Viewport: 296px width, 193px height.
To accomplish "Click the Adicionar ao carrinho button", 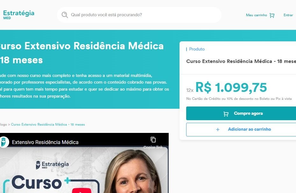I will (241, 129).
